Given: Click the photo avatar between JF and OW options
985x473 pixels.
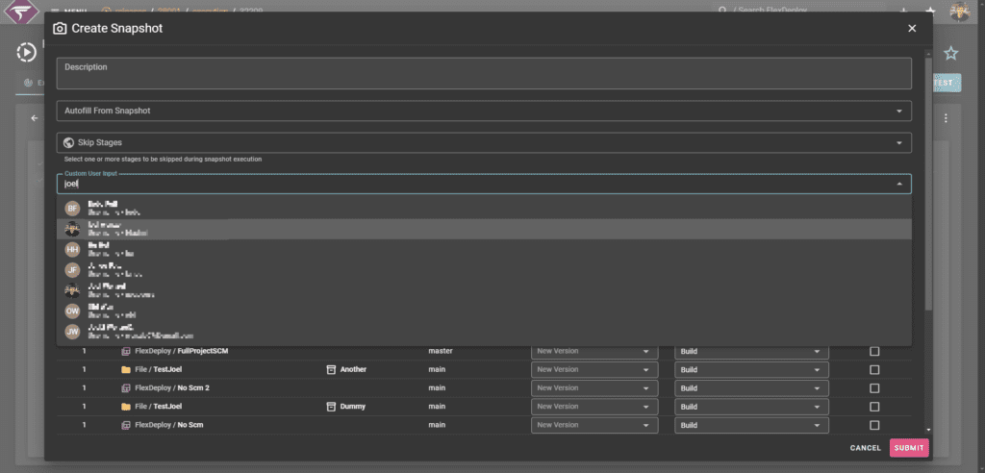Looking at the screenshot, I should point(73,290).
